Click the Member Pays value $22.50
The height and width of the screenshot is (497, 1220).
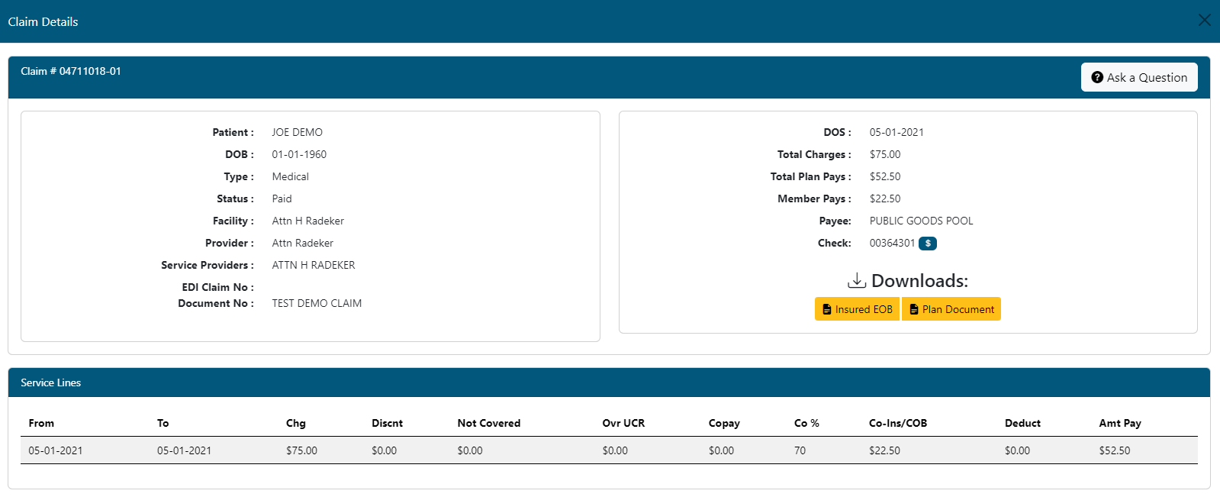[x=885, y=198]
